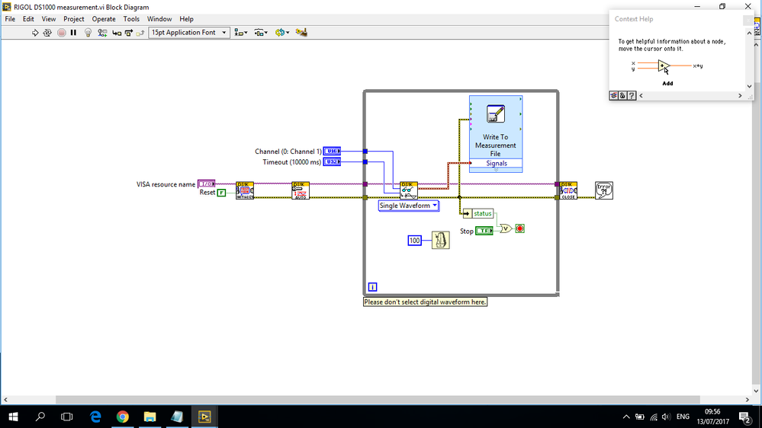The height and width of the screenshot is (428, 762).
Task: Select the Auto Setup VI node
Action: tap(301, 190)
